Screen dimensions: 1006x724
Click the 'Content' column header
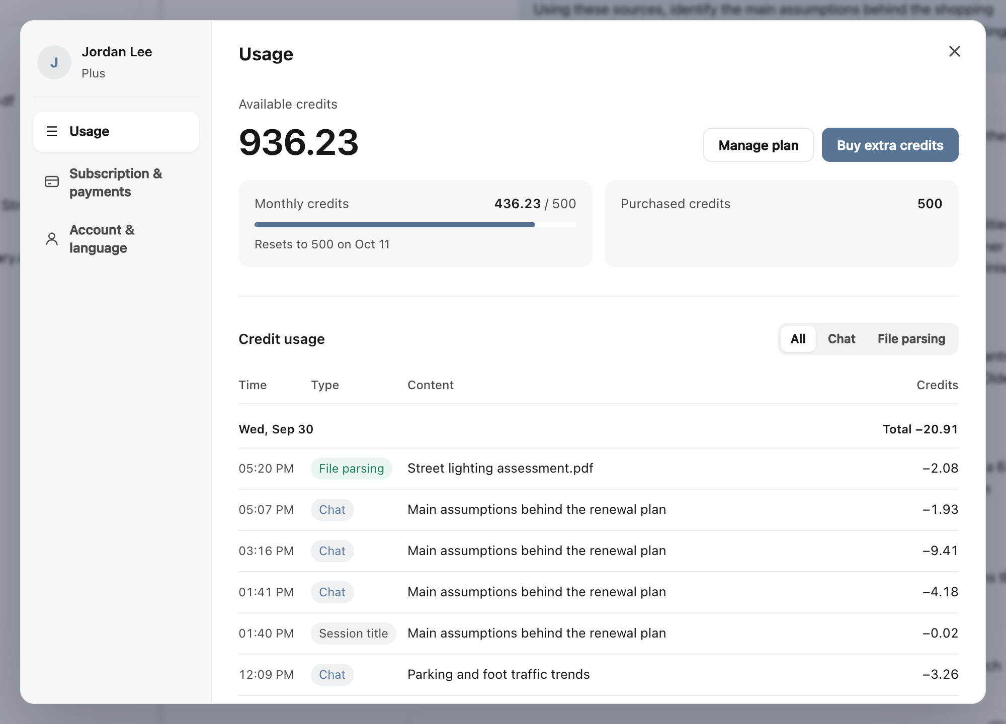pos(431,385)
